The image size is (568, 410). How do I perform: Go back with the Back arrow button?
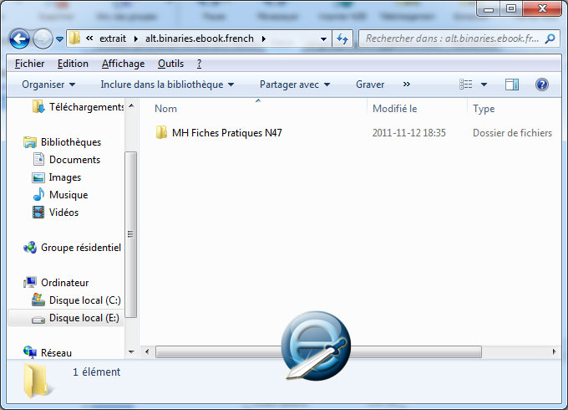(x=19, y=38)
